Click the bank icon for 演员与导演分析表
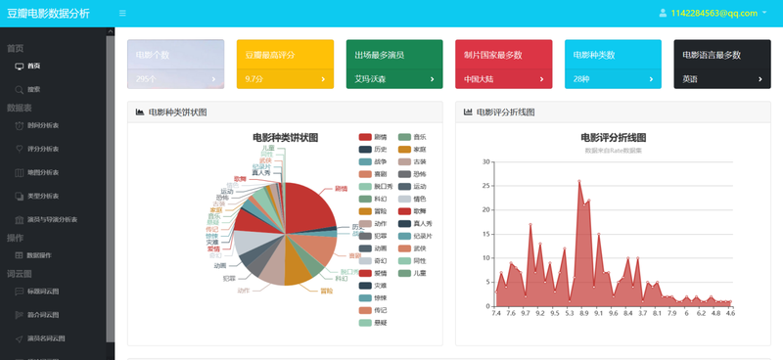The image size is (783, 360). [x=20, y=220]
